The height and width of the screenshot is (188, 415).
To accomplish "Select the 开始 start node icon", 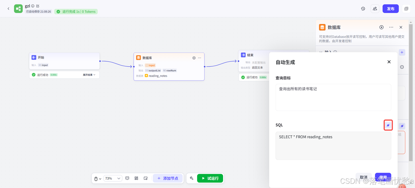I will click(34, 57).
